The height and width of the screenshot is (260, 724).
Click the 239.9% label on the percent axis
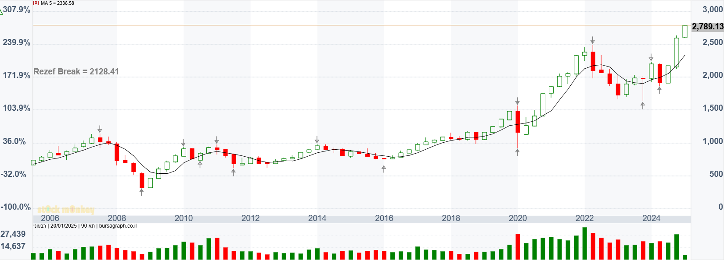click(17, 42)
